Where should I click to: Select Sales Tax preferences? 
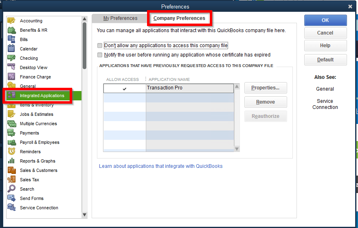29,180
